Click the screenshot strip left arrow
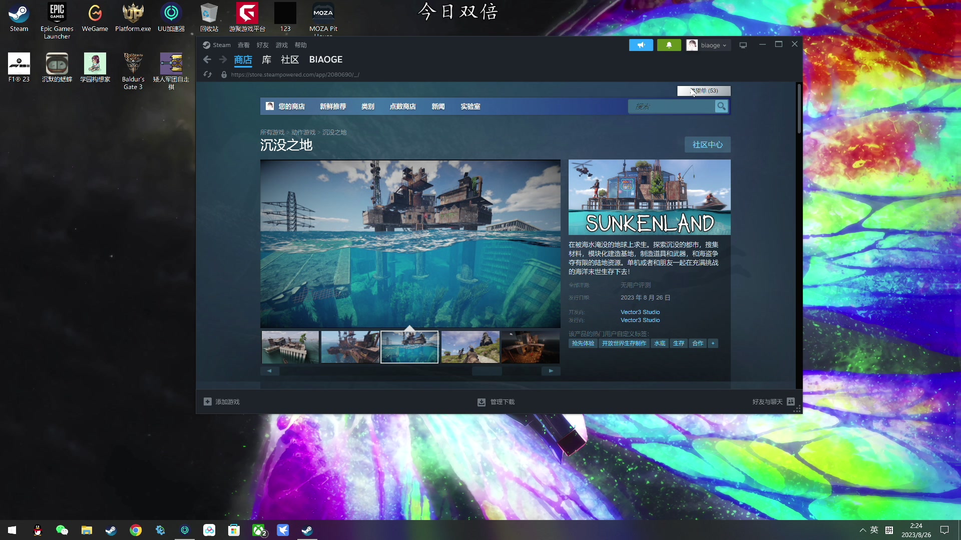Image resolution: width=961 pixels, height=540 pixels. tap(269, 370)
